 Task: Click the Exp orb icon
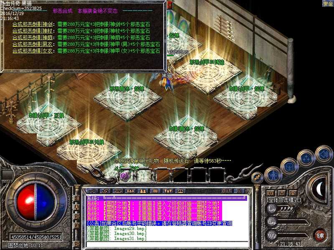(272, 222)
